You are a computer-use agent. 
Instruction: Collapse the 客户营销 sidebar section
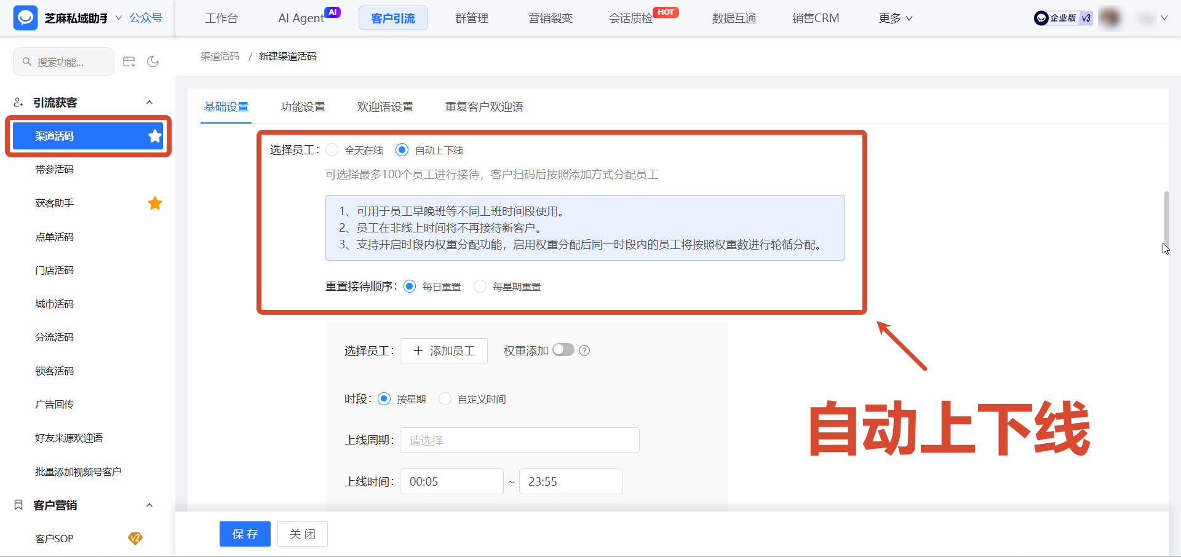pos(149,505)
